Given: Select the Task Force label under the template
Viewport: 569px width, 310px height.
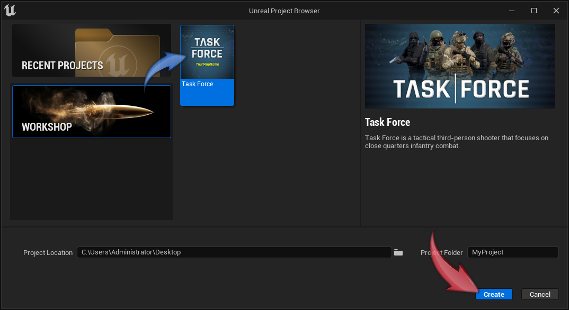Looking at the screenshot, I should 197,84.
